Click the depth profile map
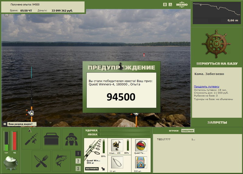 pos(217,13)
